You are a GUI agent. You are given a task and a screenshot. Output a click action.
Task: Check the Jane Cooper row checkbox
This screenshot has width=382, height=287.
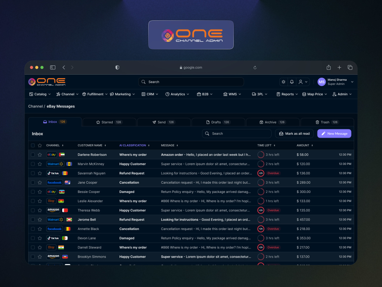(33, 183)
